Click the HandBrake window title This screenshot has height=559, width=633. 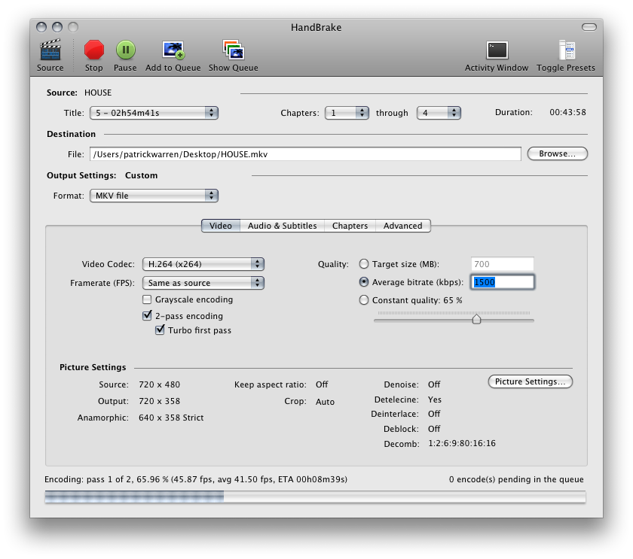[316, 27]
